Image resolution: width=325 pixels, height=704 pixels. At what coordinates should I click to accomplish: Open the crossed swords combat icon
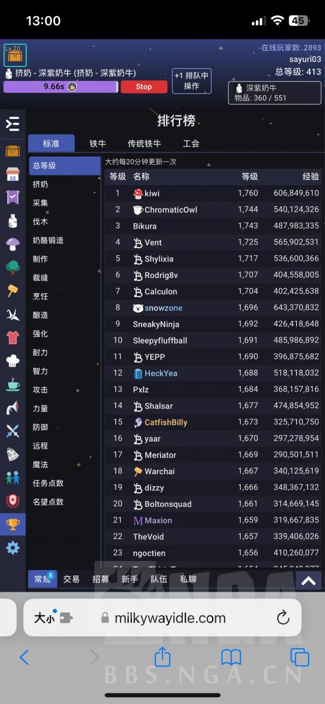[13, 431]
